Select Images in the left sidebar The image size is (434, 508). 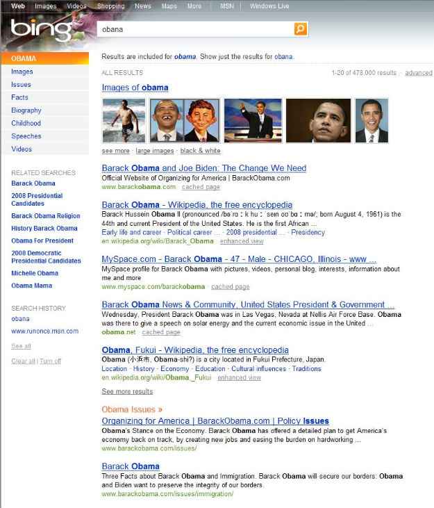[22, 72]
